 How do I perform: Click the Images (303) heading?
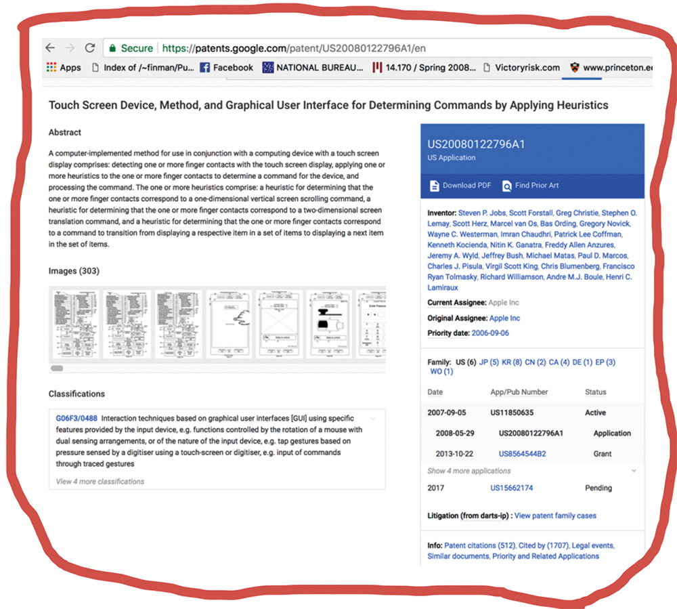tap(74, 271)
